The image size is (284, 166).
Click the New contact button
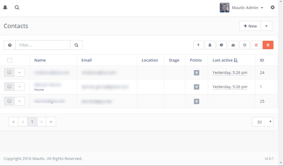coord(250,26)
